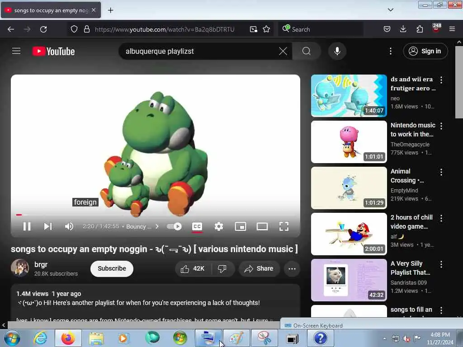Screen dimensions: 463x347
Task: Select the songs to occupy tab
Action: click(51, 10)
